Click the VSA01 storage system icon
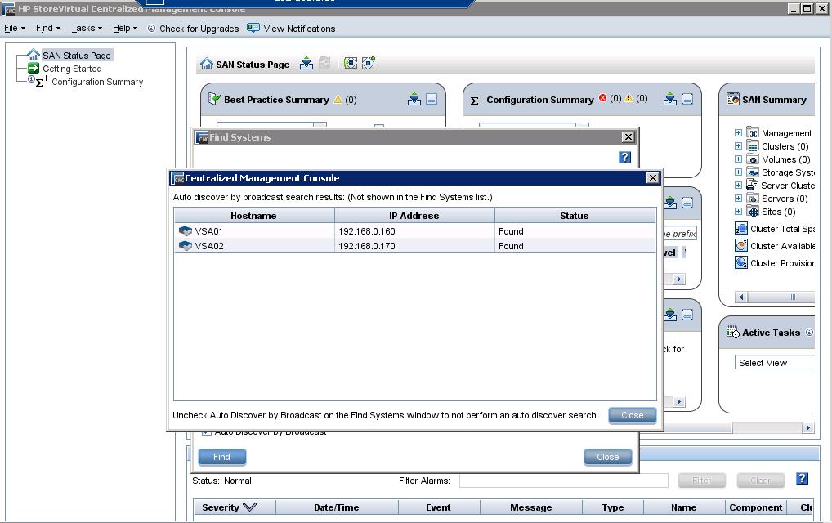 (x=186, y=230)
